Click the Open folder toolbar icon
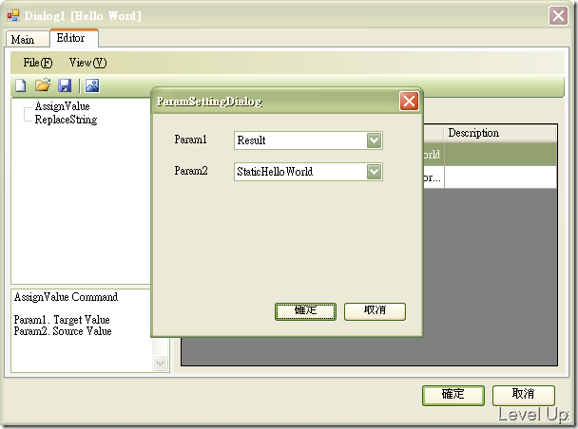578x429 pixels. tap(43, 85)
